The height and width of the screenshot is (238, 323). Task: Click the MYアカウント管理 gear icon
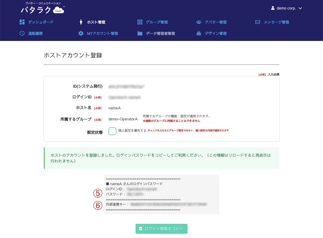point(81,33)
